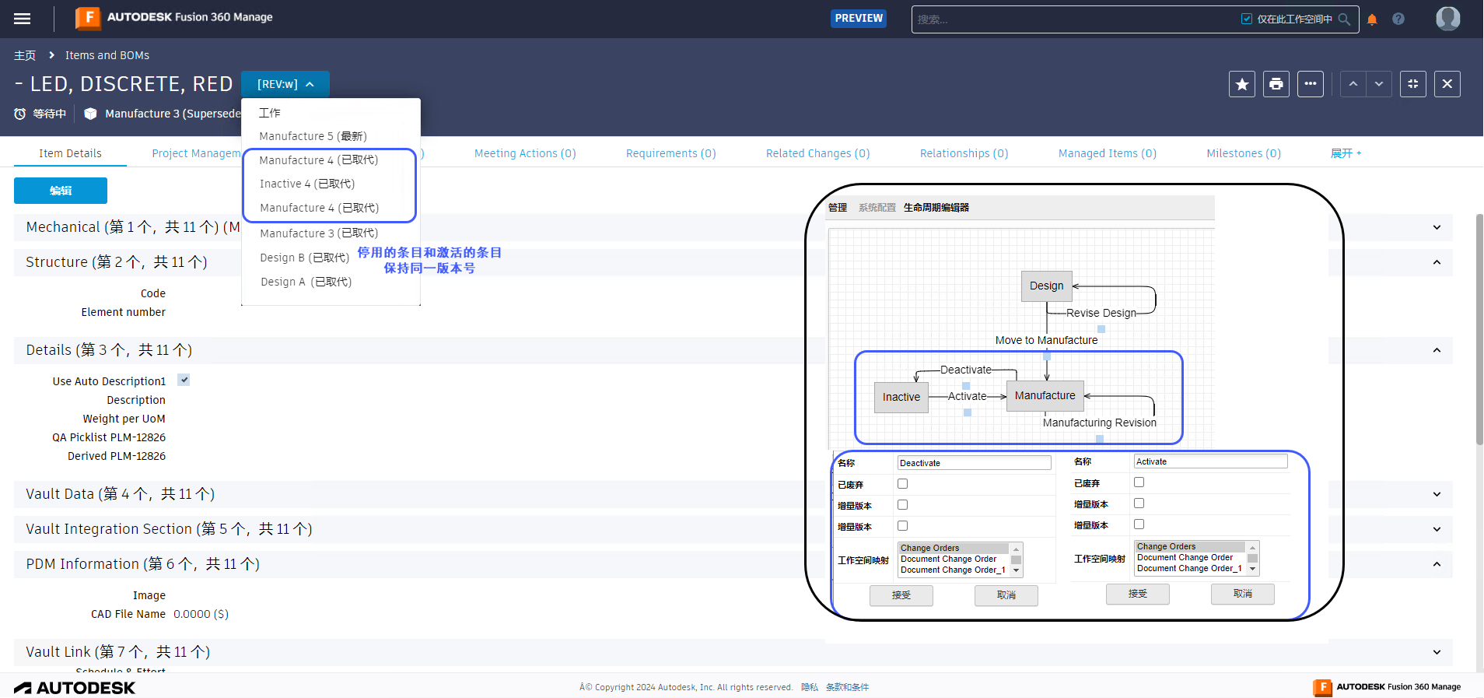Click 接受 under the Deactivate panel
1484x698 pixels.
coord(901,595)
